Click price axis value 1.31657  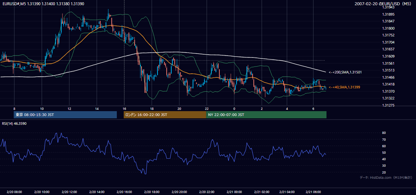[x=388, y=49]
